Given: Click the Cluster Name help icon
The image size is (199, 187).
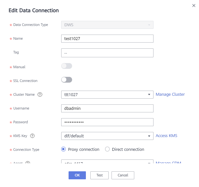Looking at the screenshot, I should click(40, 94).
